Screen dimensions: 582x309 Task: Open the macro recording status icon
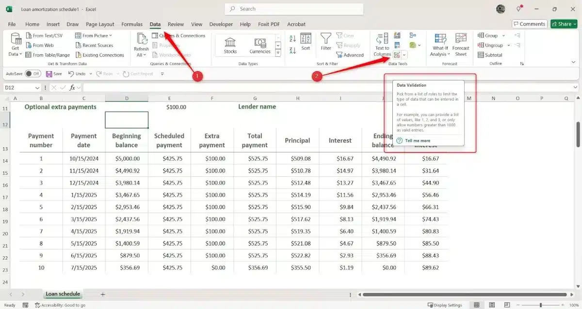pyautogui.click(x=26, y=305)
